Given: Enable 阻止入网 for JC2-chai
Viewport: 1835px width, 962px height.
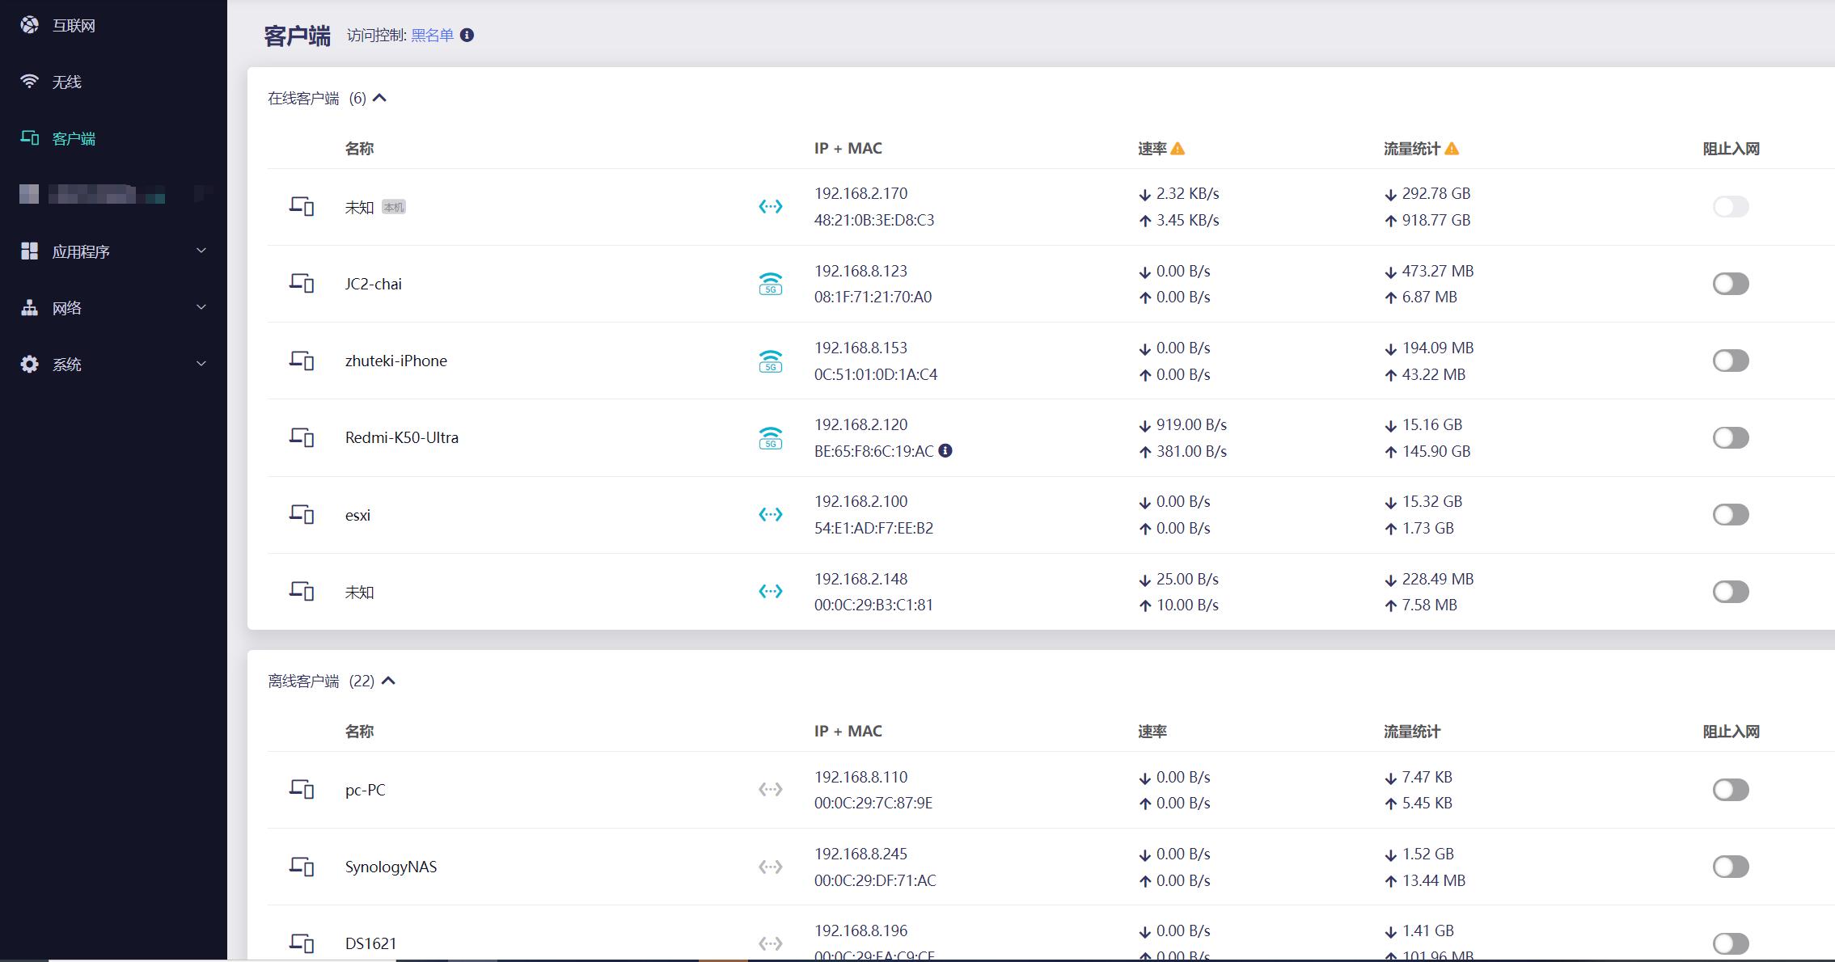Looking at the screenshot, I should point(1730,283).
